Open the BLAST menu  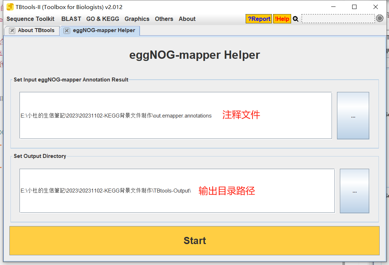tap(71, 19)
